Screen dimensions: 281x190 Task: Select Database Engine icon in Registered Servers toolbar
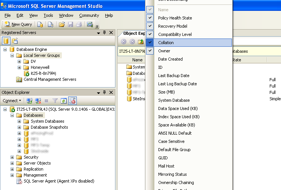6,41
